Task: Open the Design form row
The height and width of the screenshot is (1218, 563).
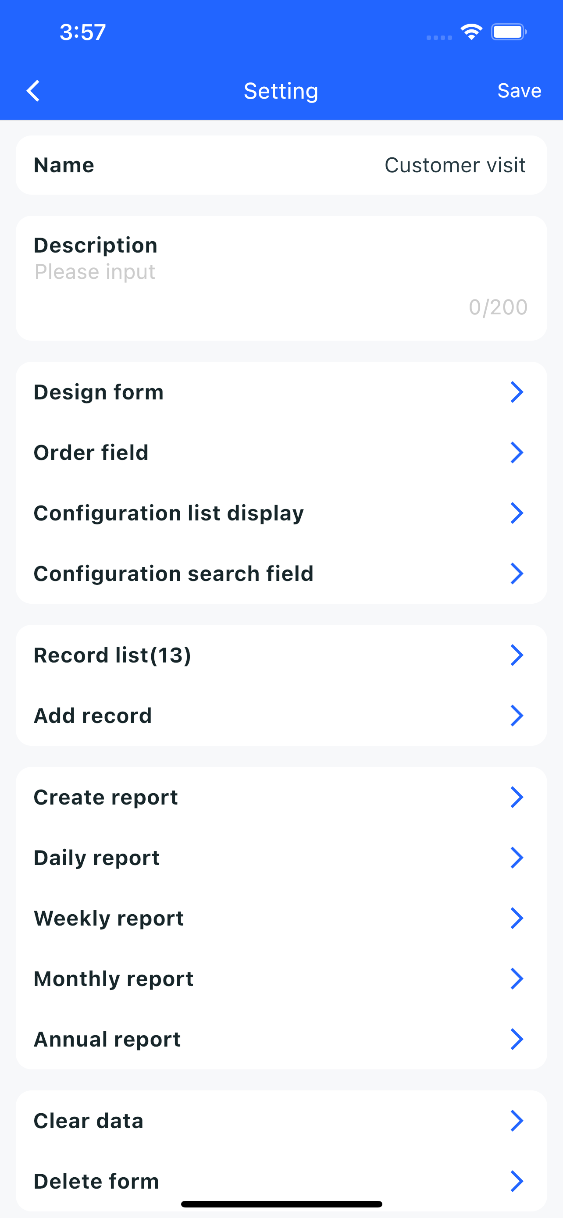Action: tap(281, 392)
